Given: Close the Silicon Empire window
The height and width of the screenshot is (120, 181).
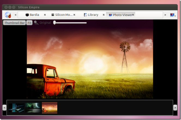Looking at the screenshot, I should [x=6, y=7].
